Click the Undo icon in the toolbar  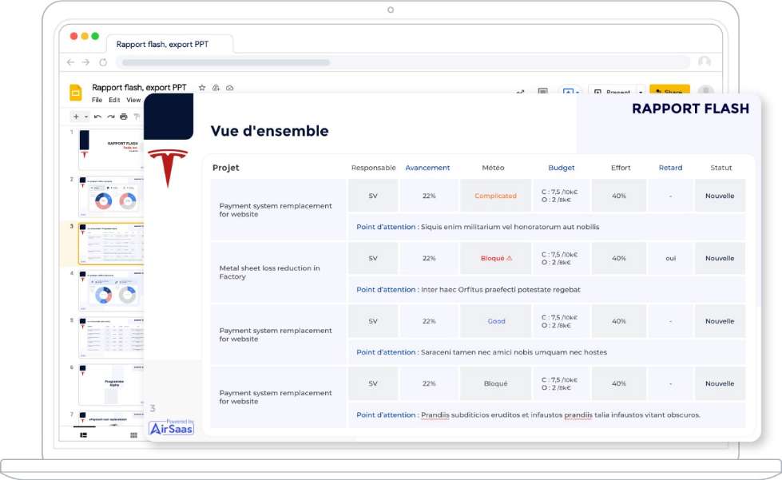click(x=97, y=117)
